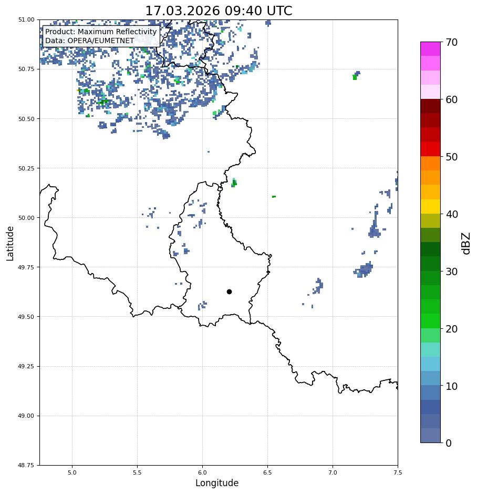Click the blue echo cluster near 7.25E 49.75N
Viewport: 477px width, 493px height.
(x=364, y=270)
